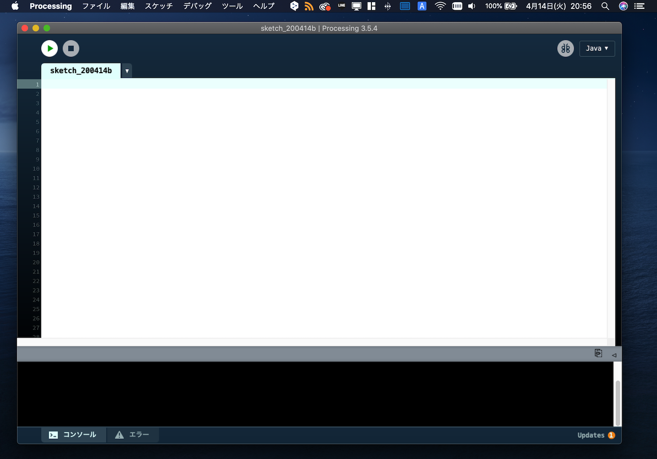
Task: Click the volume icon in the menu bar
Action: [x=472, y=6]
